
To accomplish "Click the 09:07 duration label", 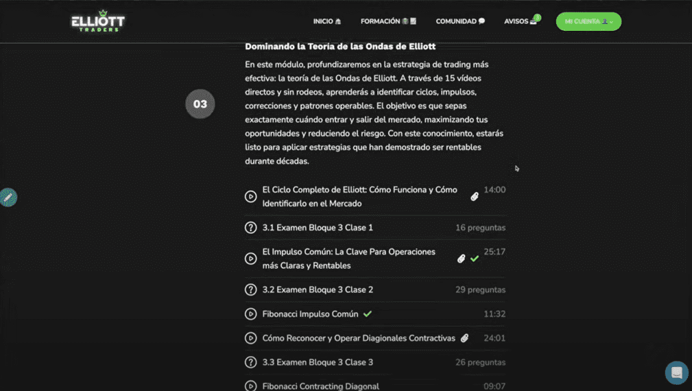I will click(x=494, y=386).
